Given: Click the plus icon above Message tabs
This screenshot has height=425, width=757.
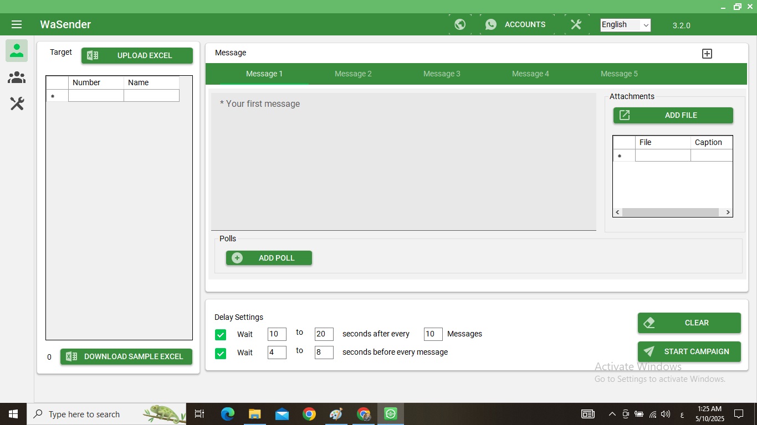Looking at the screenshot, I should 707,53.
